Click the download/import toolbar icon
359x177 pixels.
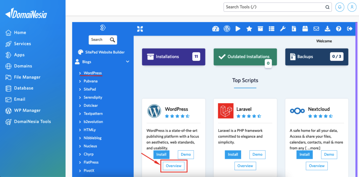pyautogui.click(x=327, y=29)
